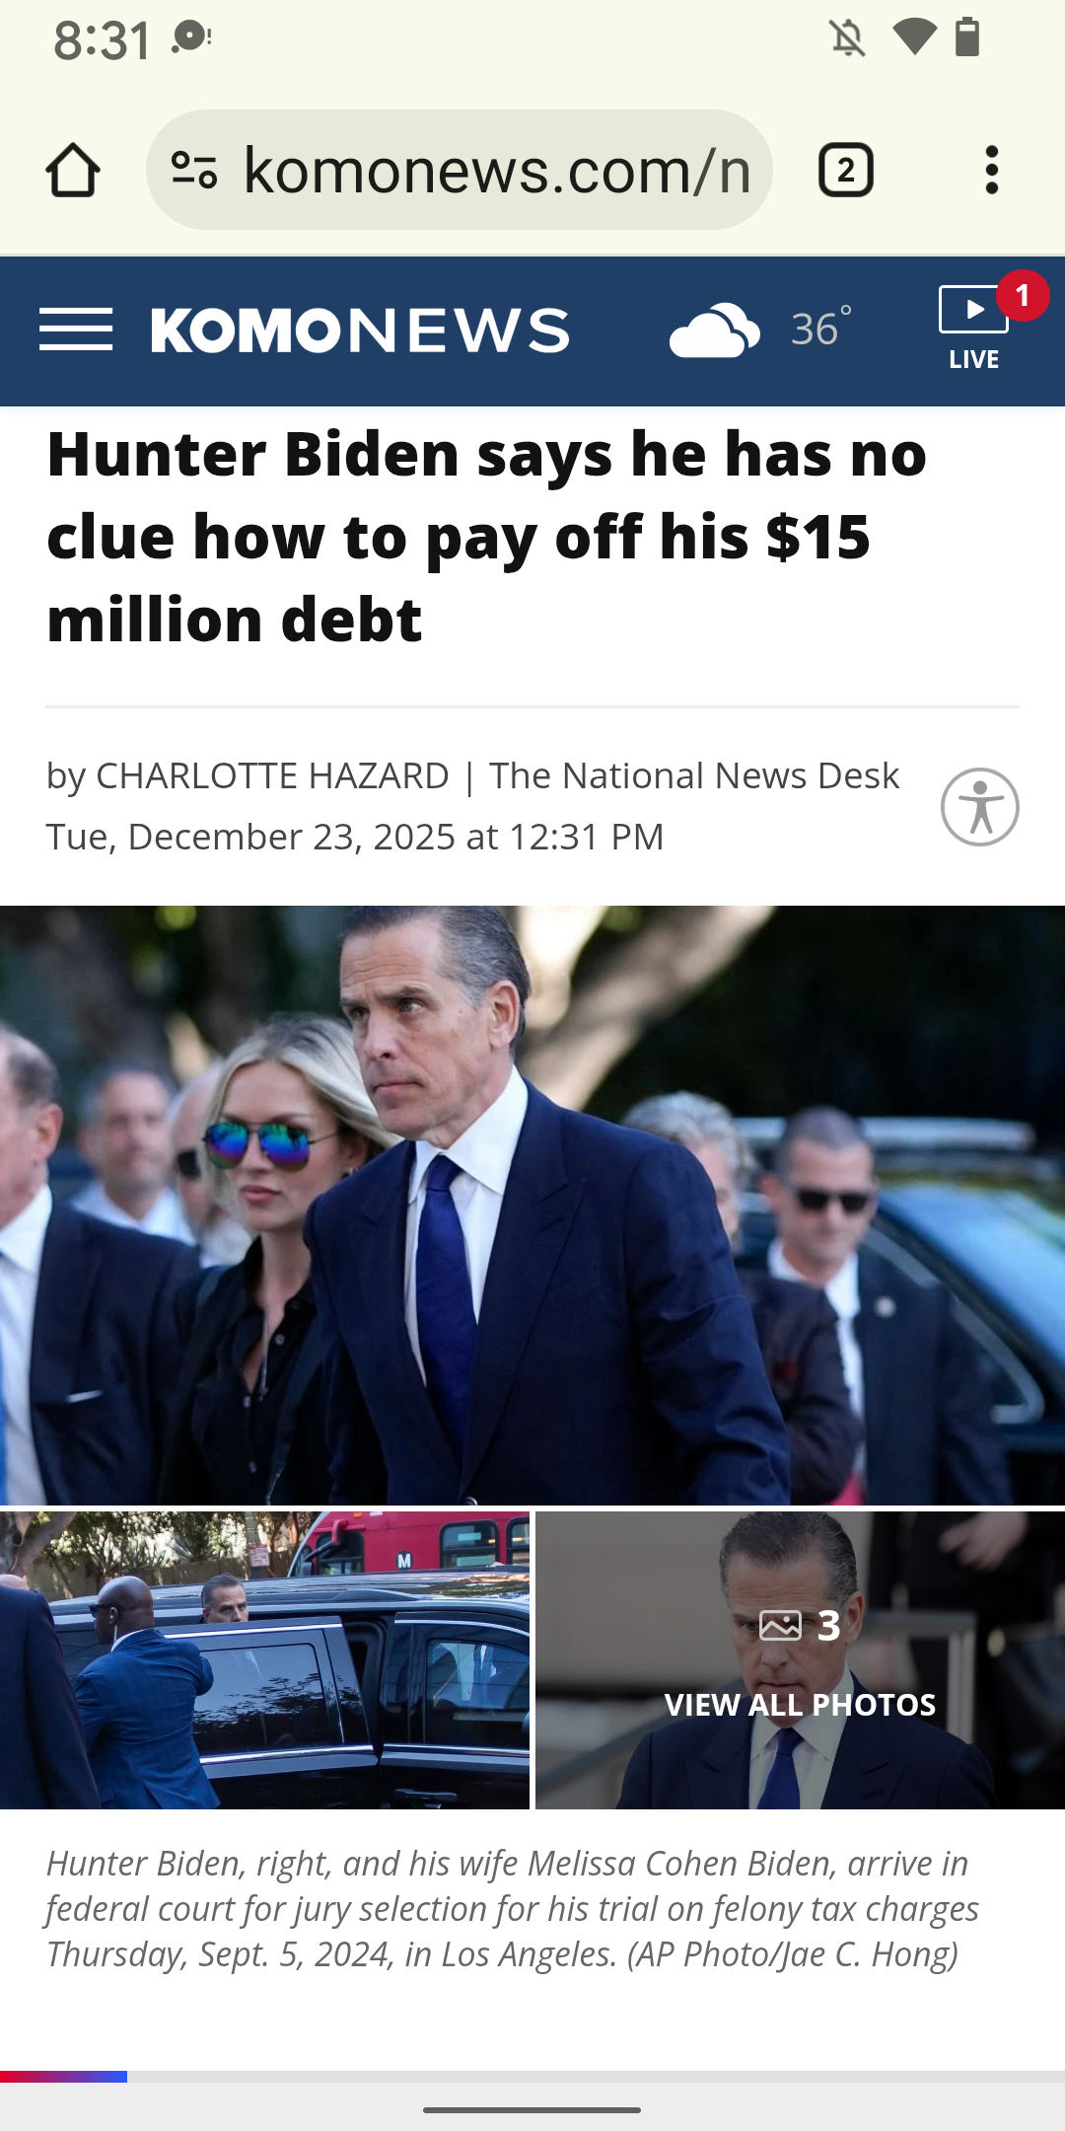The height and width of the screenshot is (2131, 1065).
Task: Open KOMO News hamburger menu
Action: [76, 330]
